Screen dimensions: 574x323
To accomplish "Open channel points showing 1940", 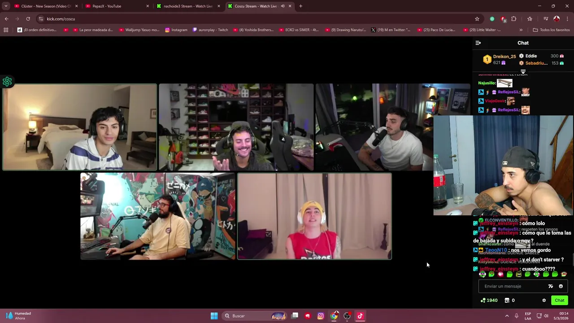I will (489, 301).
